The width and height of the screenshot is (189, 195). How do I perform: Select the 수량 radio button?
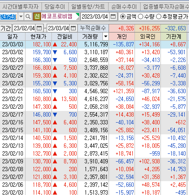[x=141, y=16]
